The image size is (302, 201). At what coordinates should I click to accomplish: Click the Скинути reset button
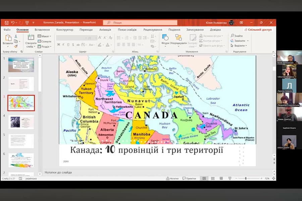[44, 41]
